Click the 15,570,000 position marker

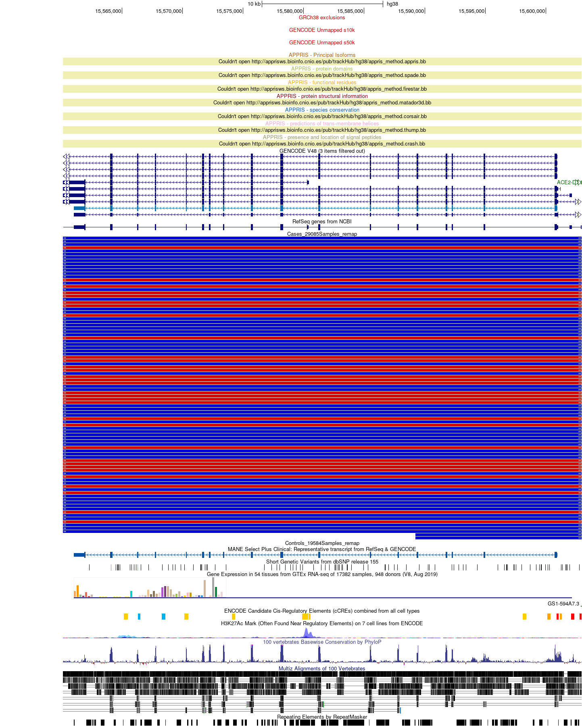coord(169,11)
